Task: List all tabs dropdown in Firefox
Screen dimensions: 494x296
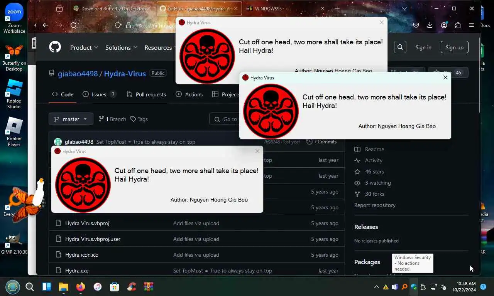Action: [x=404, y=8]
